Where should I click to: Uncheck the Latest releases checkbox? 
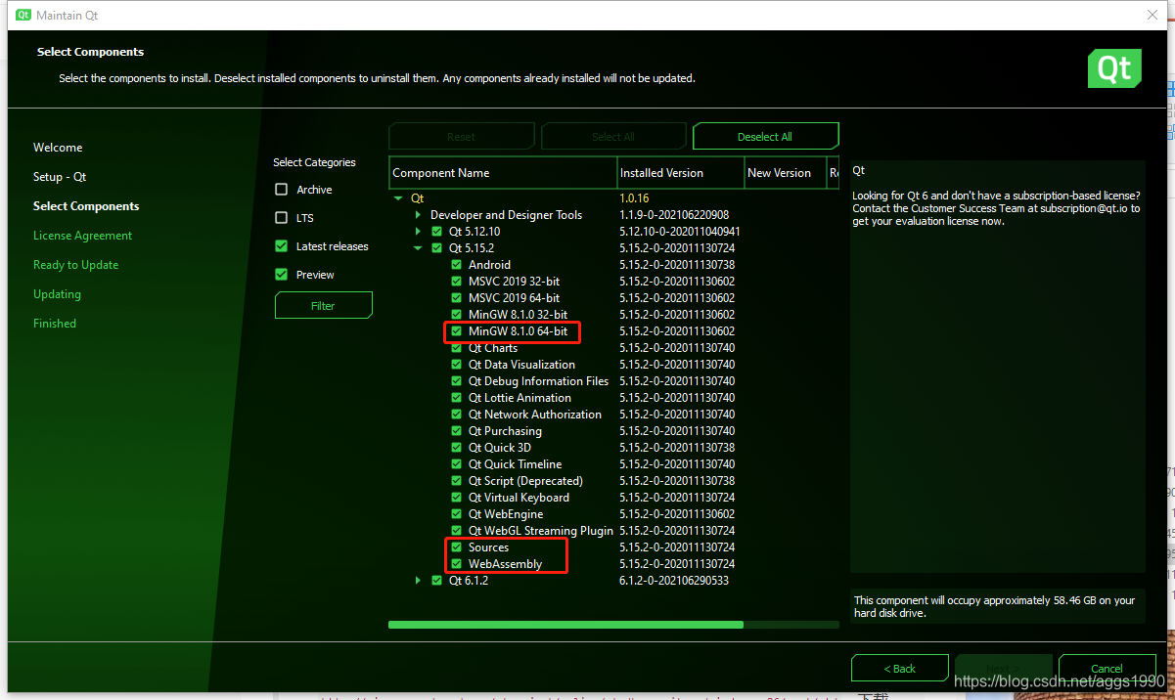pos(282,246)
